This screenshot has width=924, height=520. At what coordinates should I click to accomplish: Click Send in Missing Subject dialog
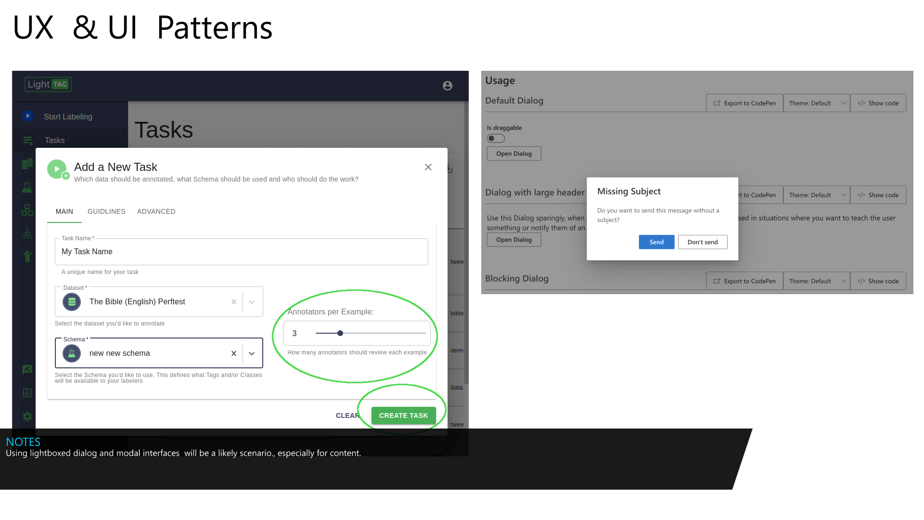(656, 242)
